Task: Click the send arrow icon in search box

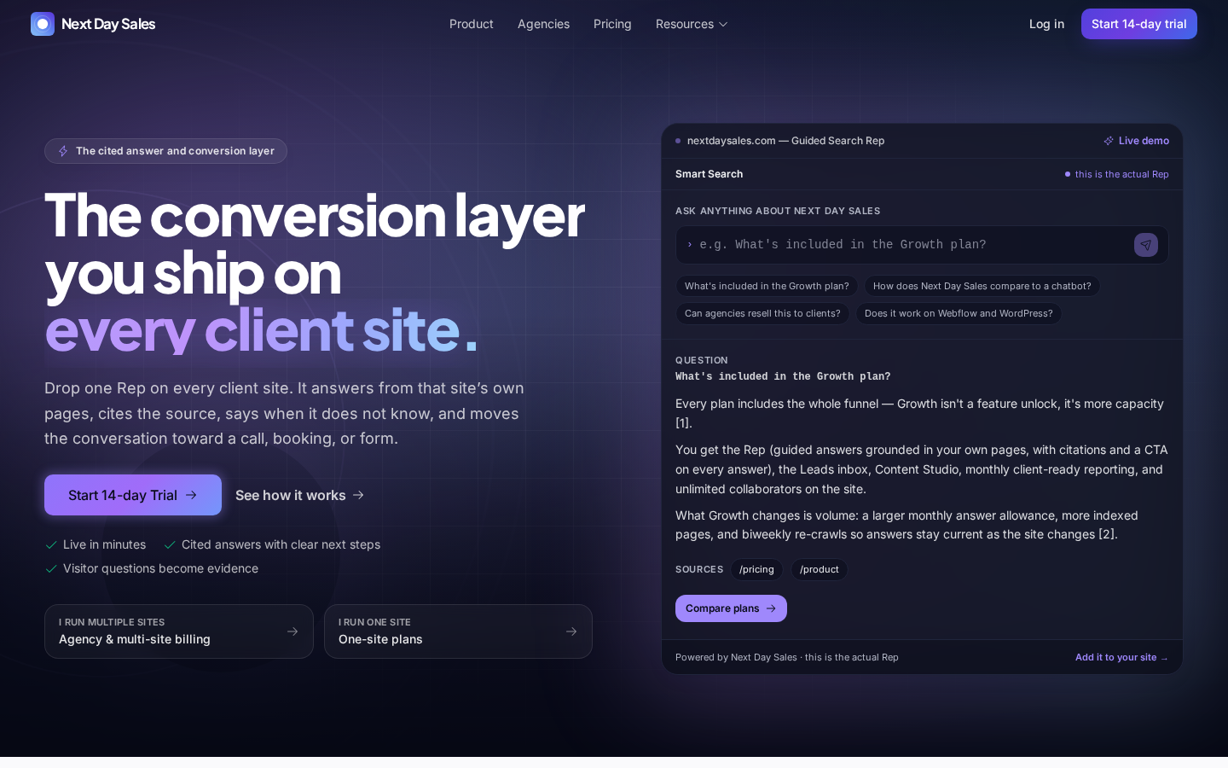Action: (1146, 245)
